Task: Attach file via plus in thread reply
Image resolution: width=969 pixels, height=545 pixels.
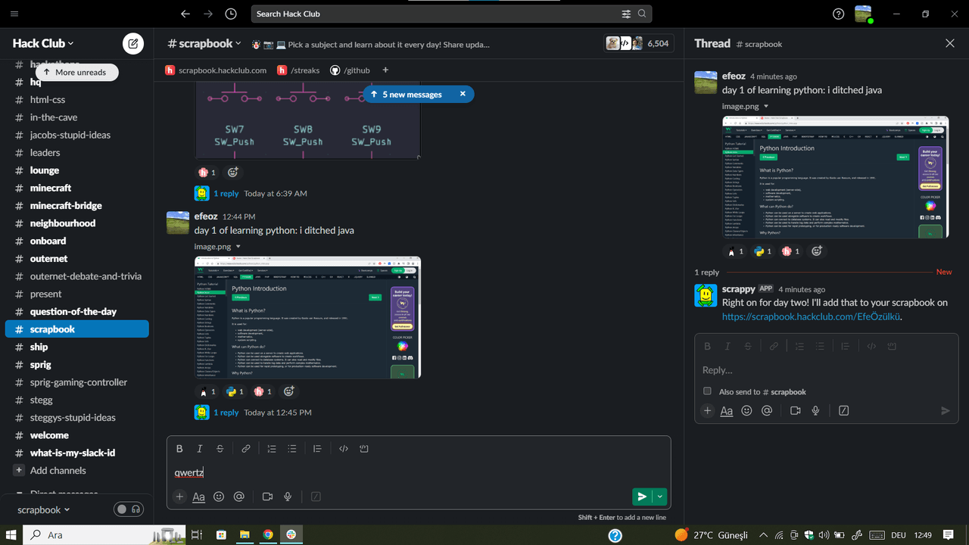Action: (707, 410)
